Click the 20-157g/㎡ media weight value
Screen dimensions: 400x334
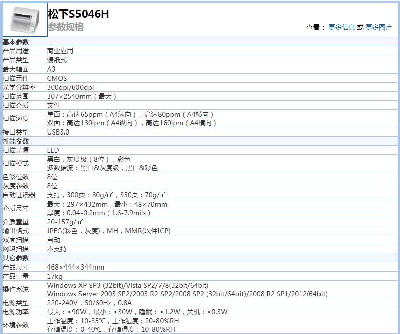65,222
